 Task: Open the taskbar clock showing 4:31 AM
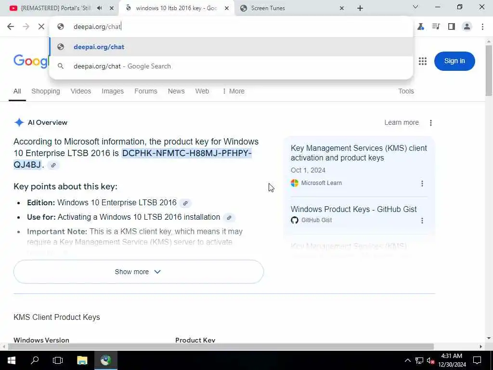pos(452,360)
